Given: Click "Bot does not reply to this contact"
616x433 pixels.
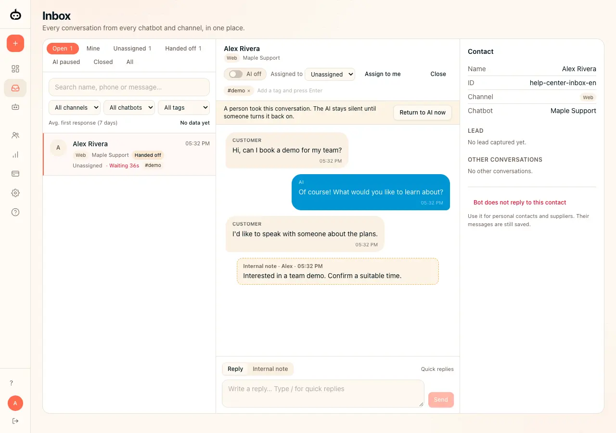Looking at the screenshot, I should coord(520,203).
